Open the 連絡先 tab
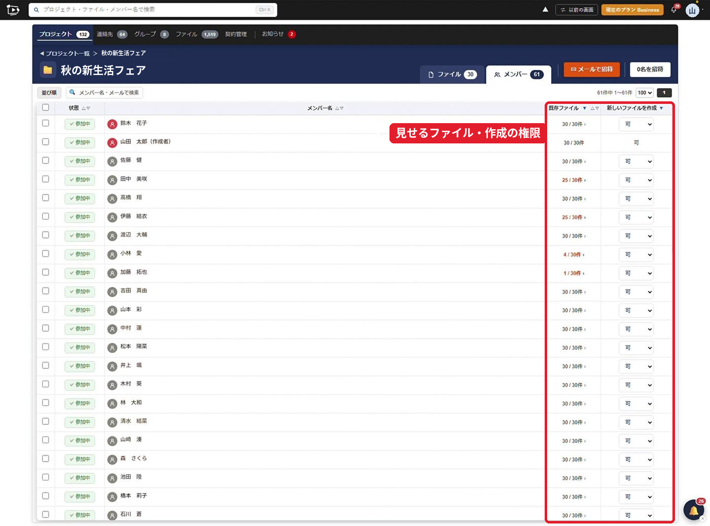The height and width of the screenshot is (526, 710). click(112, 34)
